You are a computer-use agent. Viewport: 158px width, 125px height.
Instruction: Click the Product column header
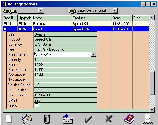coord(92,18)
